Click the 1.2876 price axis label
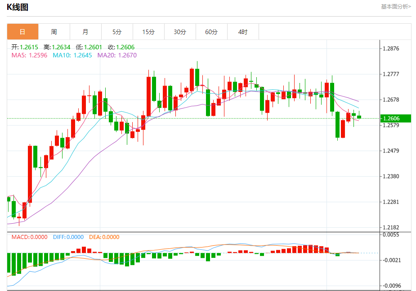Viewport: 416px width, 291px height. coord(390,48)
